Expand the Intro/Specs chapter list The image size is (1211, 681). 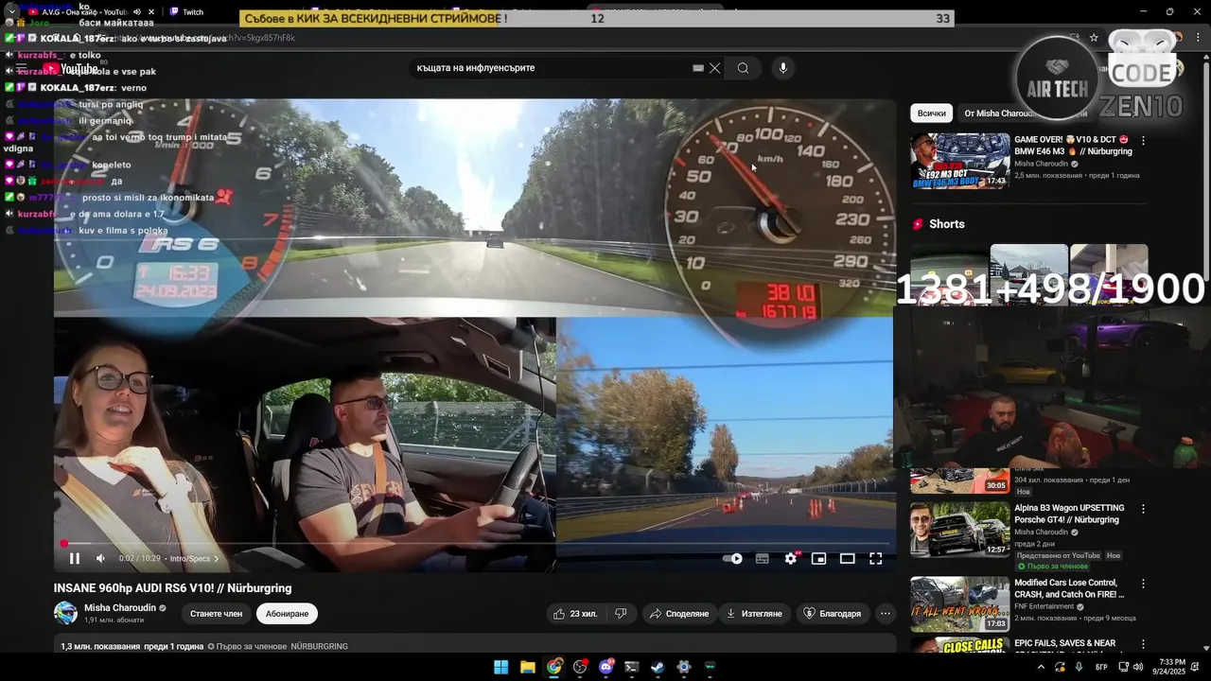(194, 558)
